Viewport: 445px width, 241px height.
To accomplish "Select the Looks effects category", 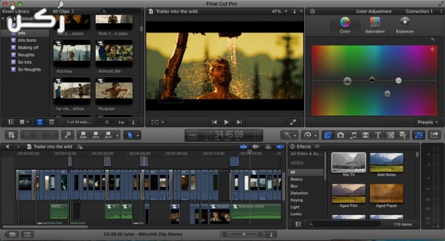I will point(296,214).
